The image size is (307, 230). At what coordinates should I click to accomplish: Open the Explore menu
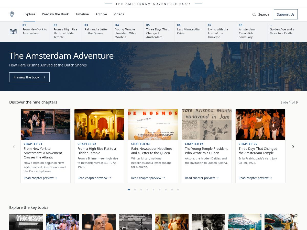click(x=29, y=14)
